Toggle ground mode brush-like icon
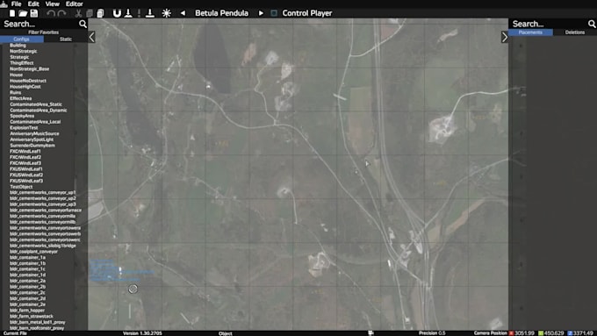 (128, 13)
